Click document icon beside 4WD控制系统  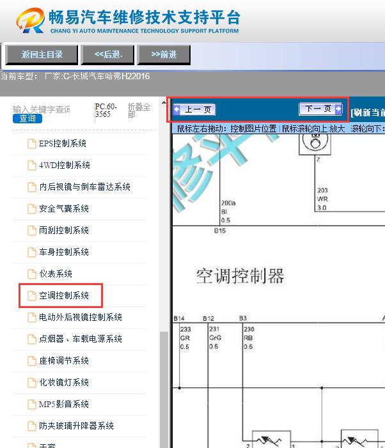(32, 166)
